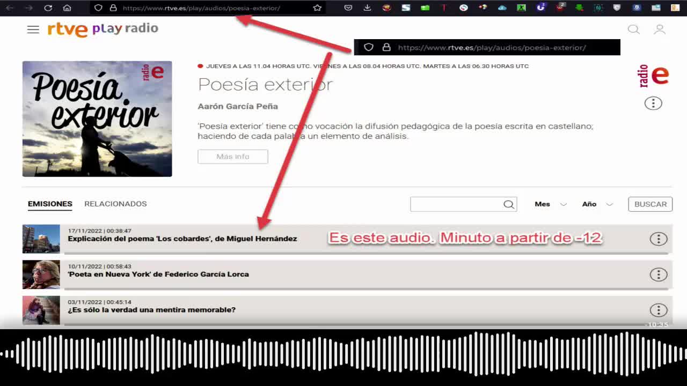Click the progress bar under 'Poeta en Nueva York'
Image resolution: width=687 pixels, height=386 pixels.
pos(366,288)
